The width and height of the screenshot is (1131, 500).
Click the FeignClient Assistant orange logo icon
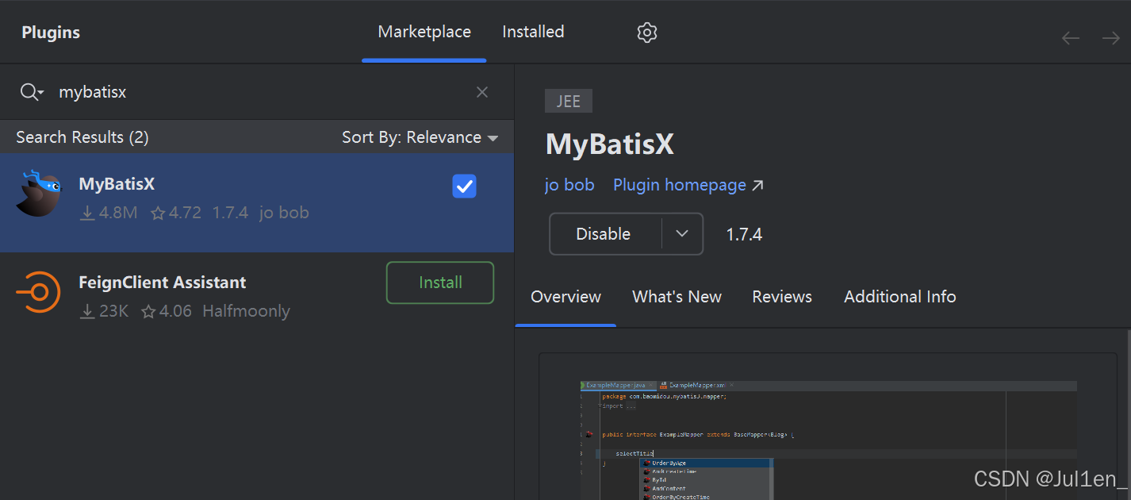click(x=38, y=292)
